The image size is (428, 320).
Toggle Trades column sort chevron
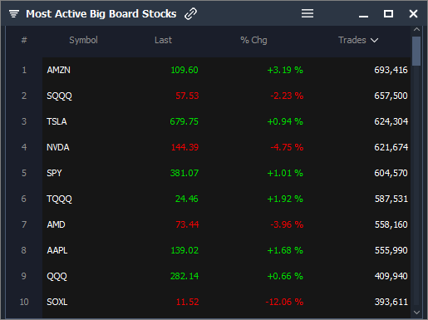point(375,41)
